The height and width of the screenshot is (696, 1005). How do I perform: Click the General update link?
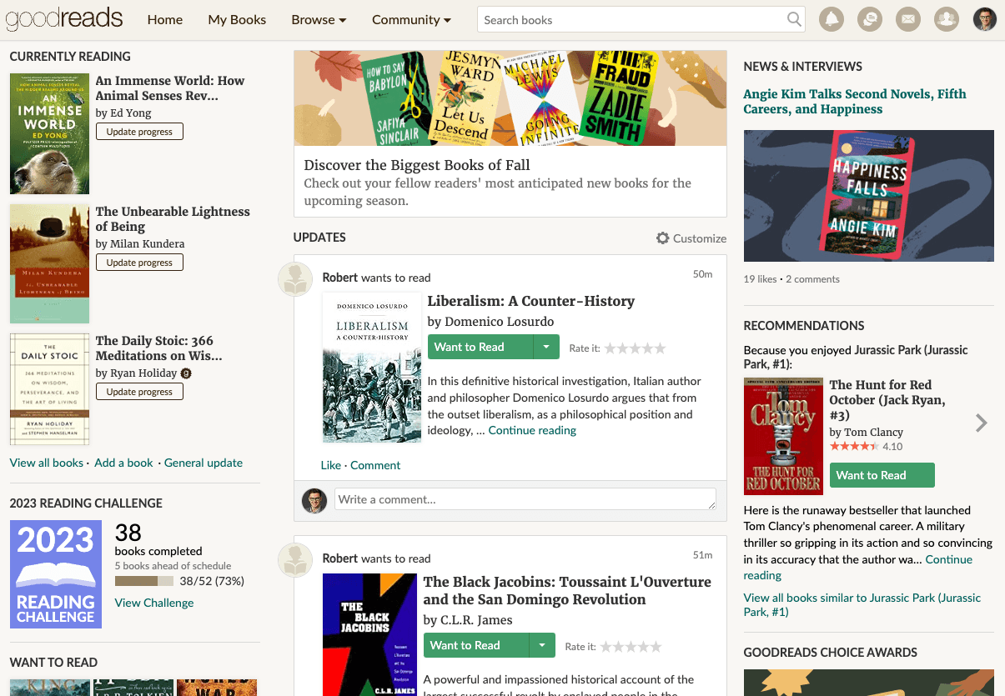point(204,463)
